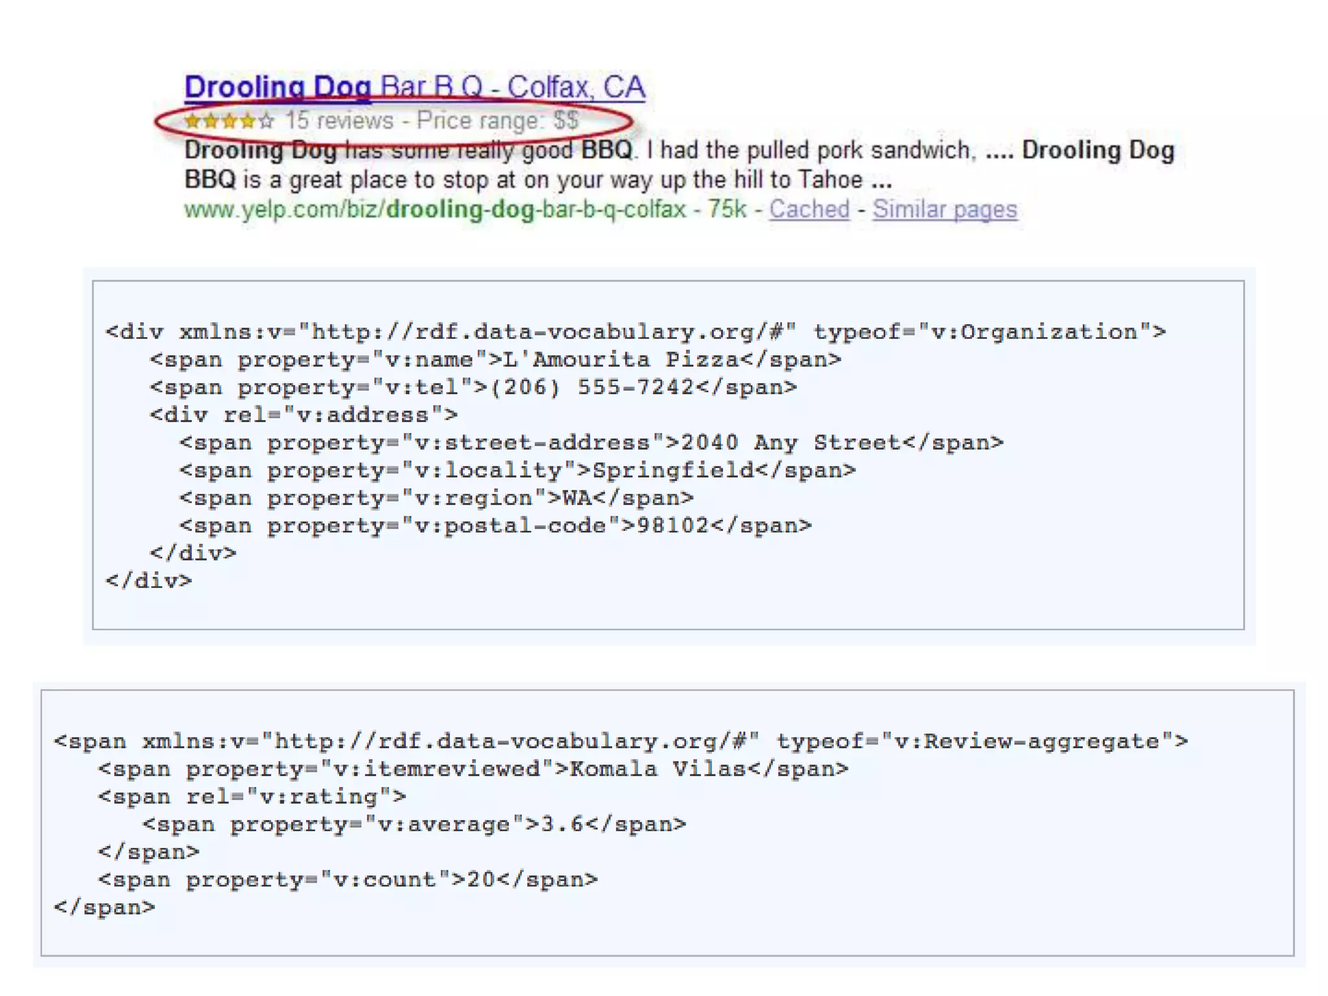Open the Similar pages link
The height and width of the screenshot is (996, 1328).
944,209
